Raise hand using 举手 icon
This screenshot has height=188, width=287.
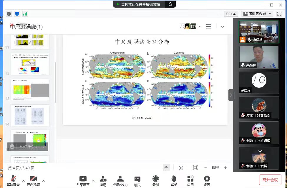(174, 179)
